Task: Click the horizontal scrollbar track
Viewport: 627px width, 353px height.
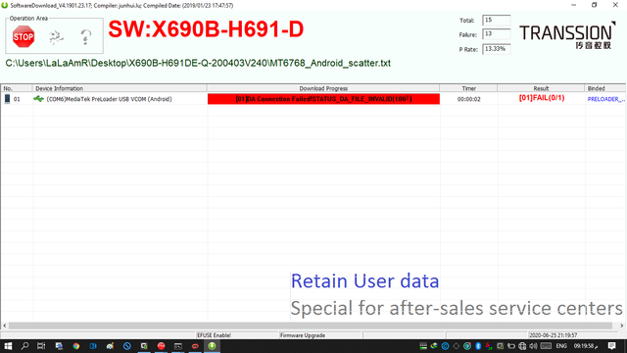Action: pyautogui.click(x=311, y=326)
